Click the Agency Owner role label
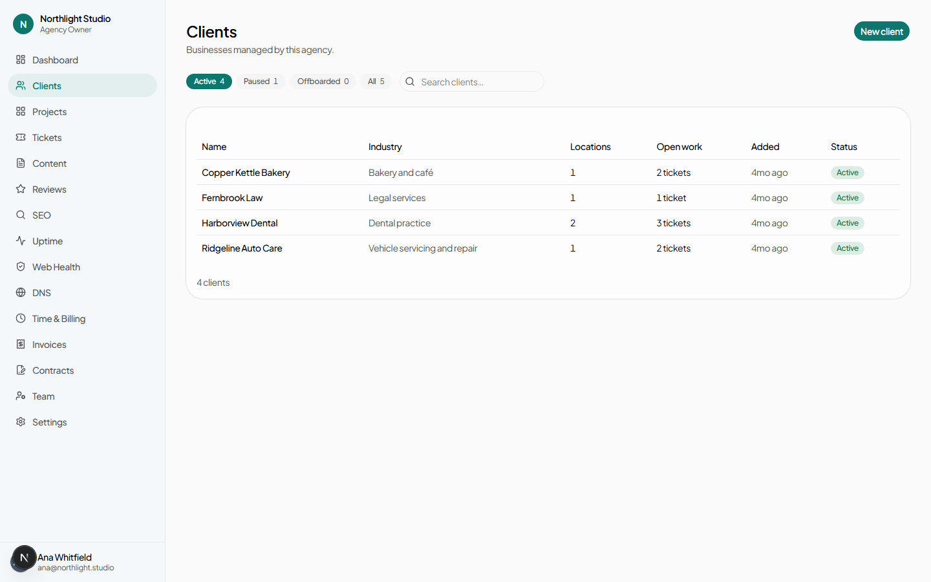931x582 pixels. 66,30
